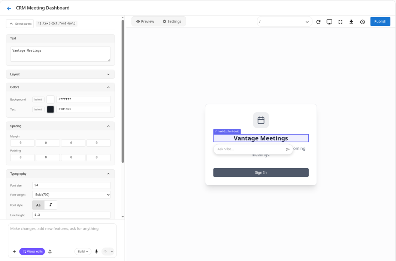Open the Build mode dropdown
396x261 pixels.
click(83, 251)
